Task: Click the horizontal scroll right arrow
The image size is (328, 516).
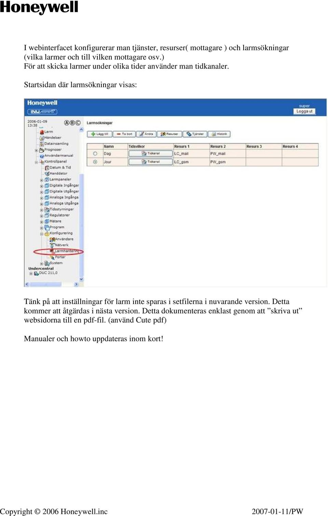Action: pos(77,284)
